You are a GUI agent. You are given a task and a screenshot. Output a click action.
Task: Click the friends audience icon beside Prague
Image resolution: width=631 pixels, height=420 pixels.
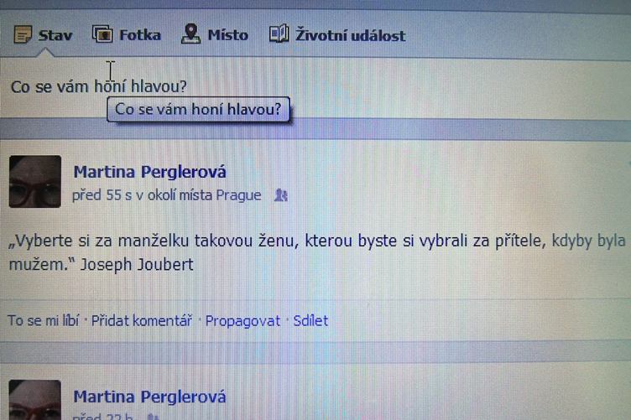pyautogui.click(x=281, y=195)
